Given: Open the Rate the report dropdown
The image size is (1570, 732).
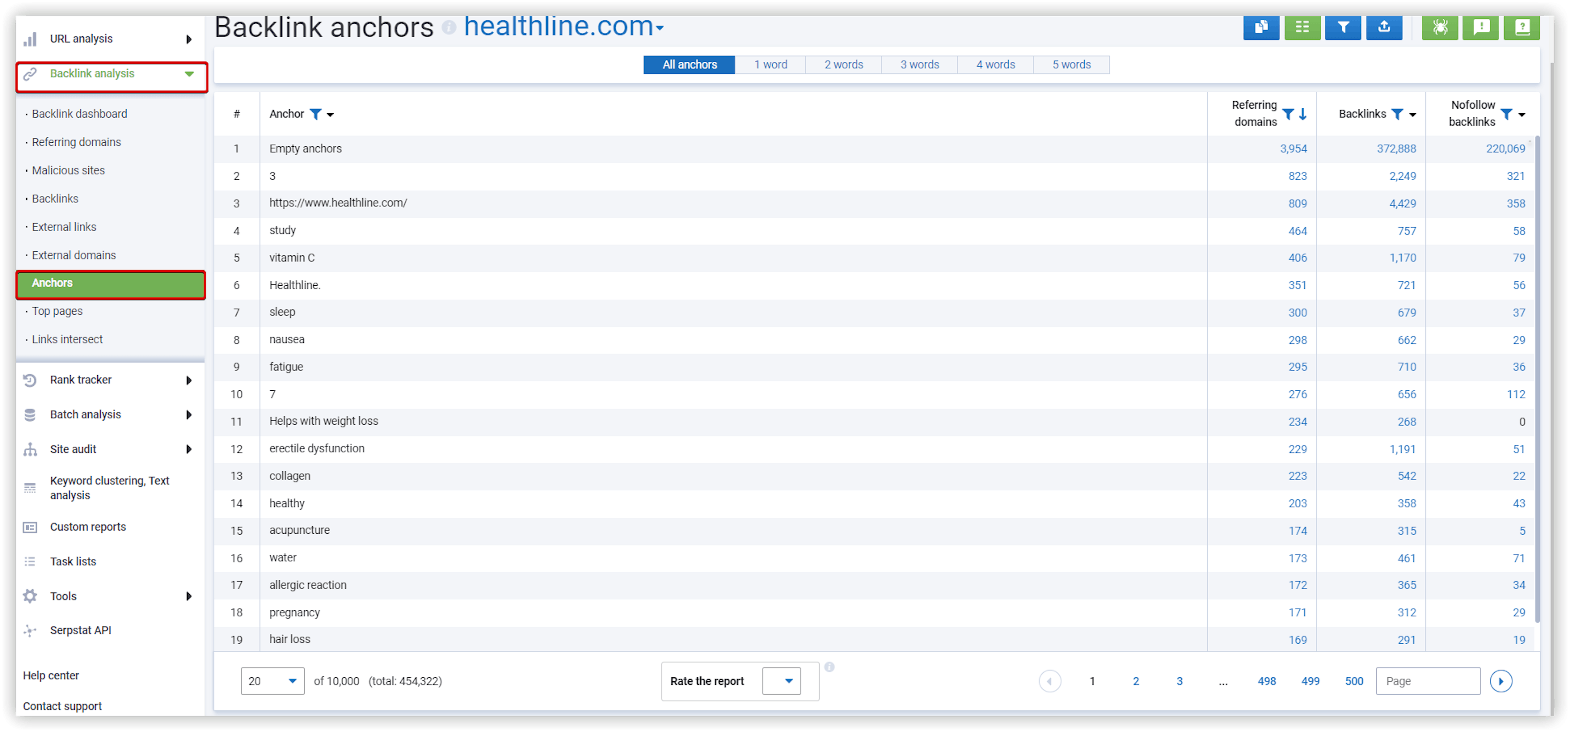Looking at the screenshot, I should click(782, 681).
